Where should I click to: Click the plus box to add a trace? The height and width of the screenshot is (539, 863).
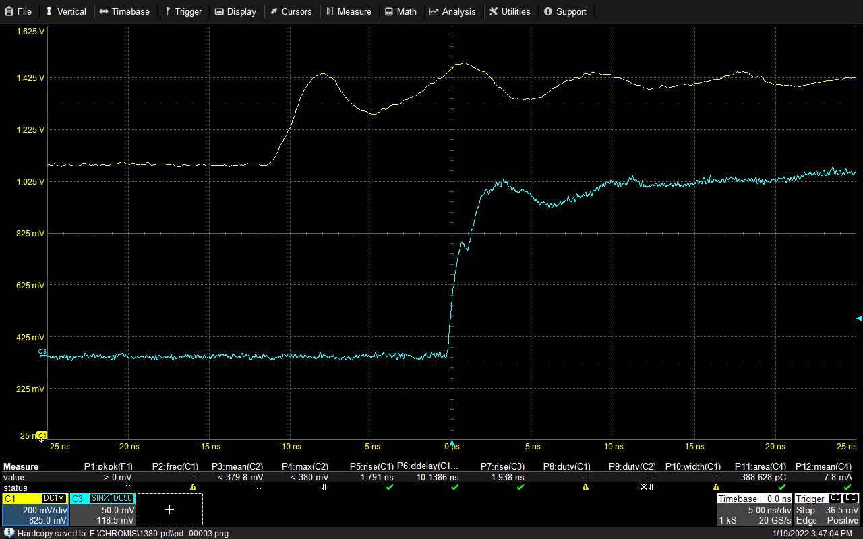tap(169, 509)
